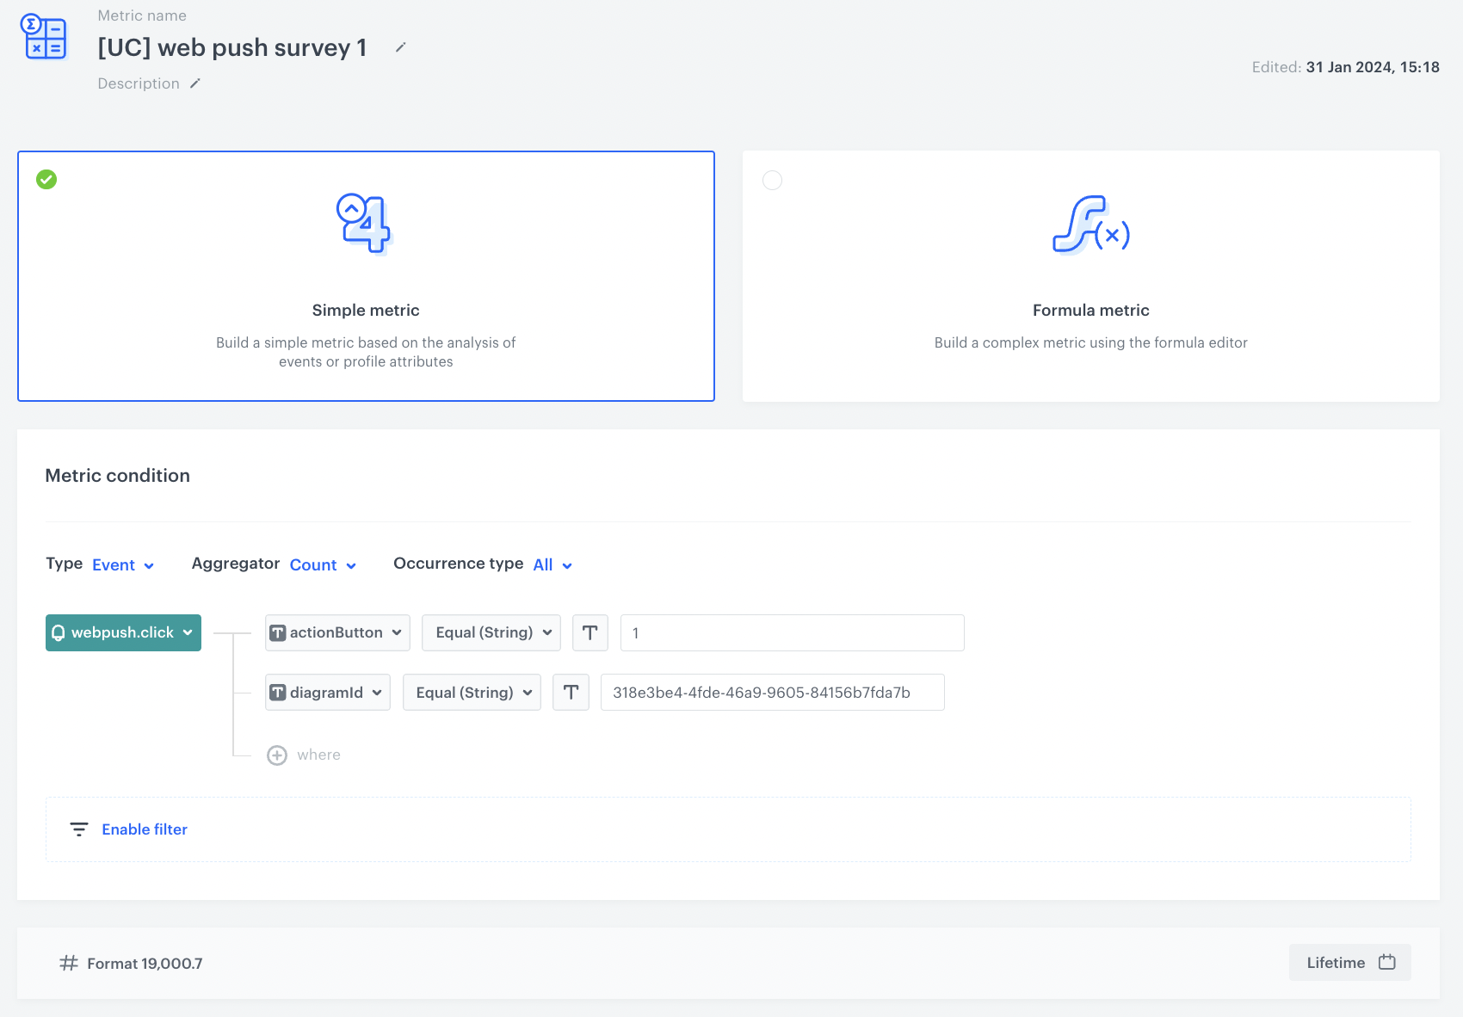
Task: Click the filter lines icon
Action: point(79,829)
